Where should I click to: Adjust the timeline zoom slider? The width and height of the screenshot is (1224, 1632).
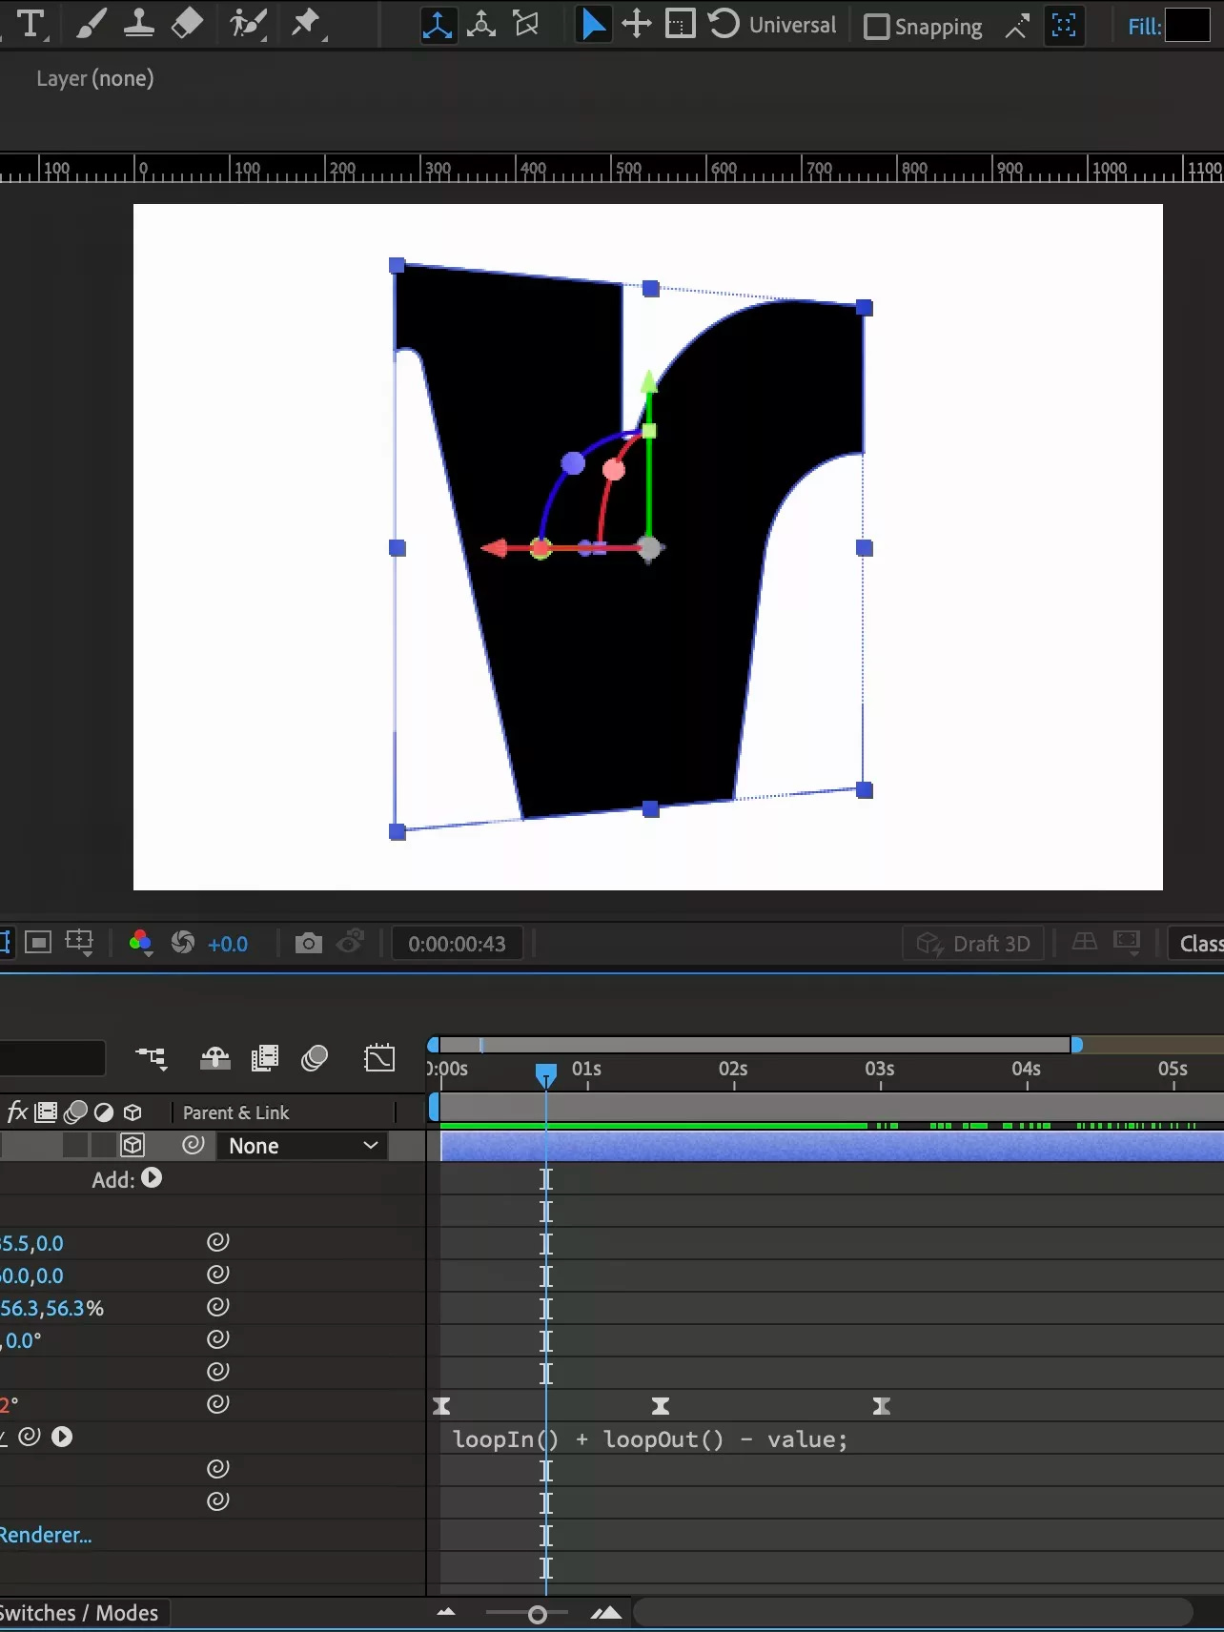[537, 1614]
